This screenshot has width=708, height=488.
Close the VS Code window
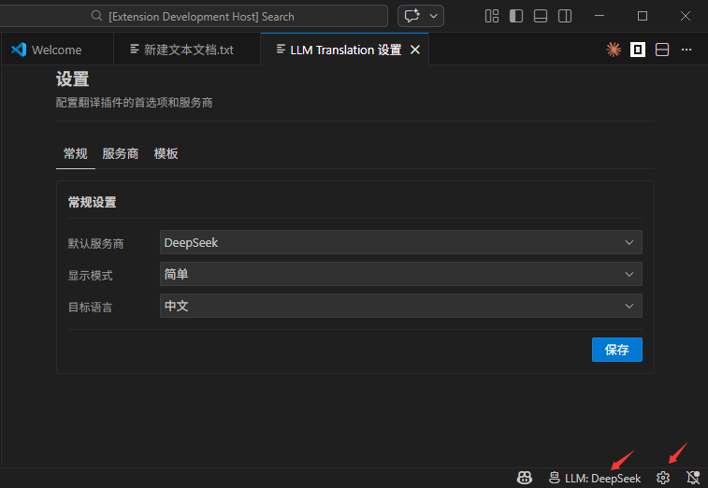685,16
